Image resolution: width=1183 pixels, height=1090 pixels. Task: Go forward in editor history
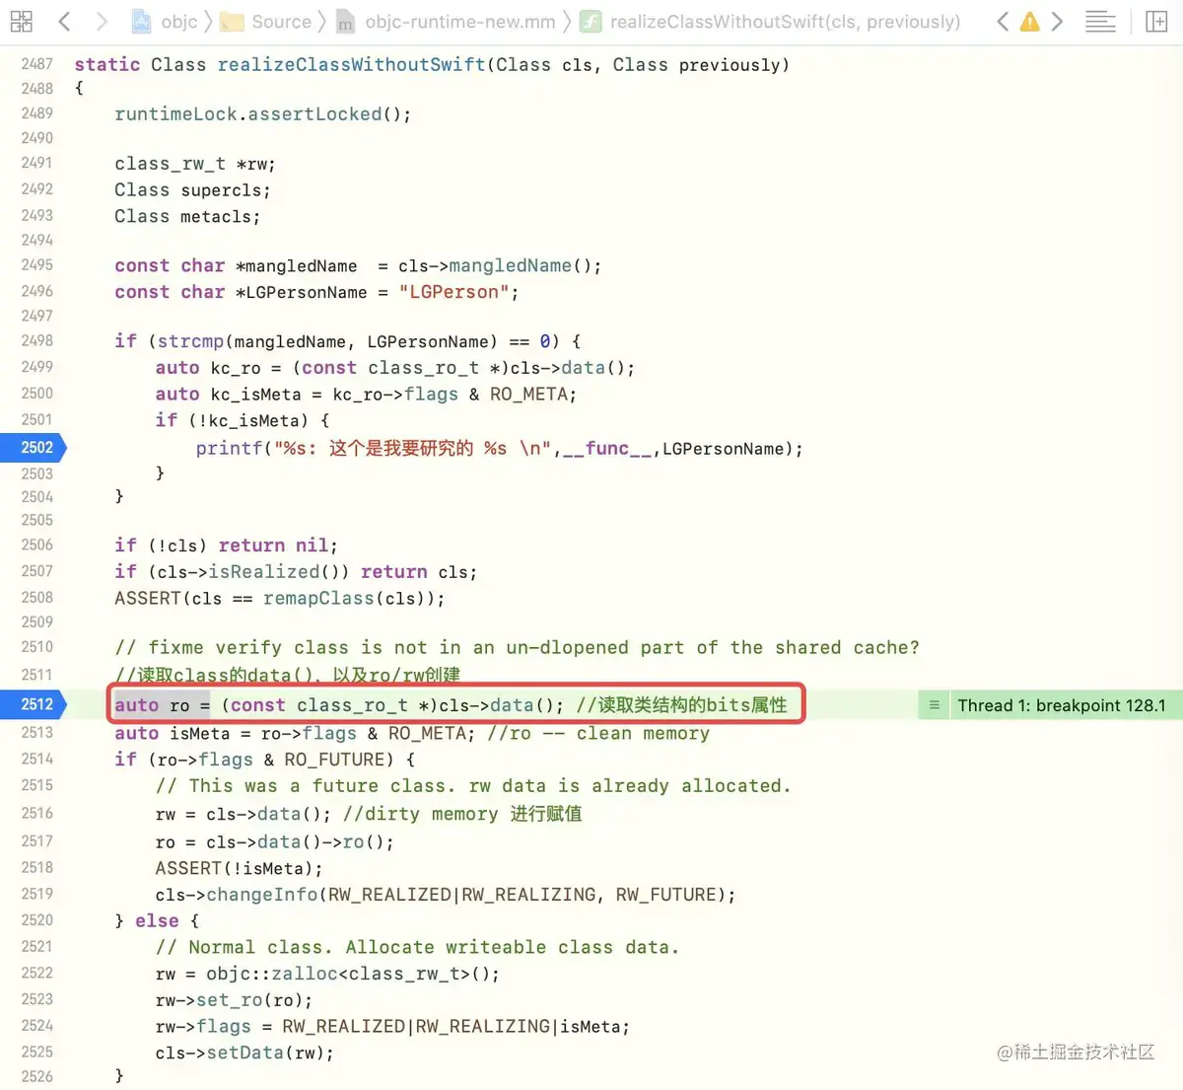(x=102, y=21)
